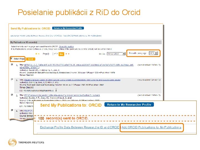
Task: Click record 1 Source Journal of Clinical Endocrinology text
Action: tap(67, 73)
